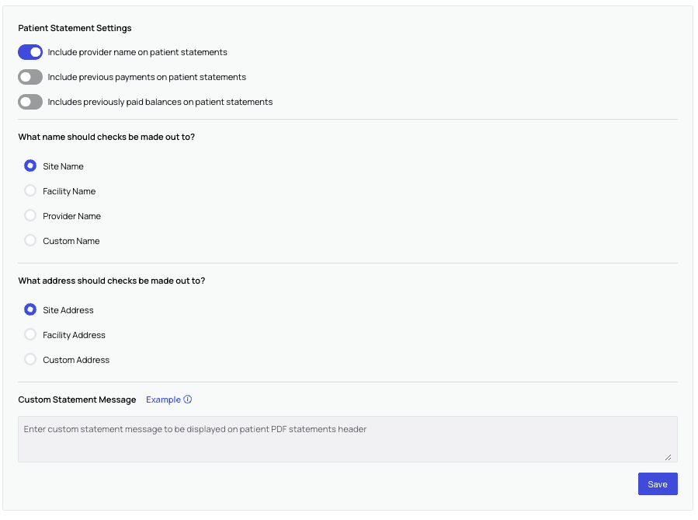Click 'Includes previously paid balances' label text
The width and height of the screenshot is (698, 520).
[x=160, y=102]
